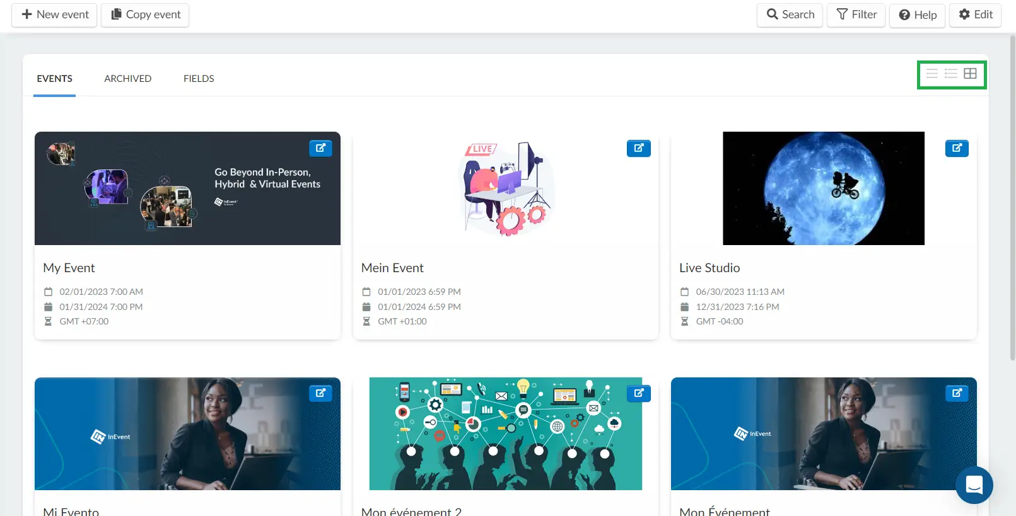Click the Mon Événement cover image
This screenshot has height=516, width=1016.
(x=824, y=433)
